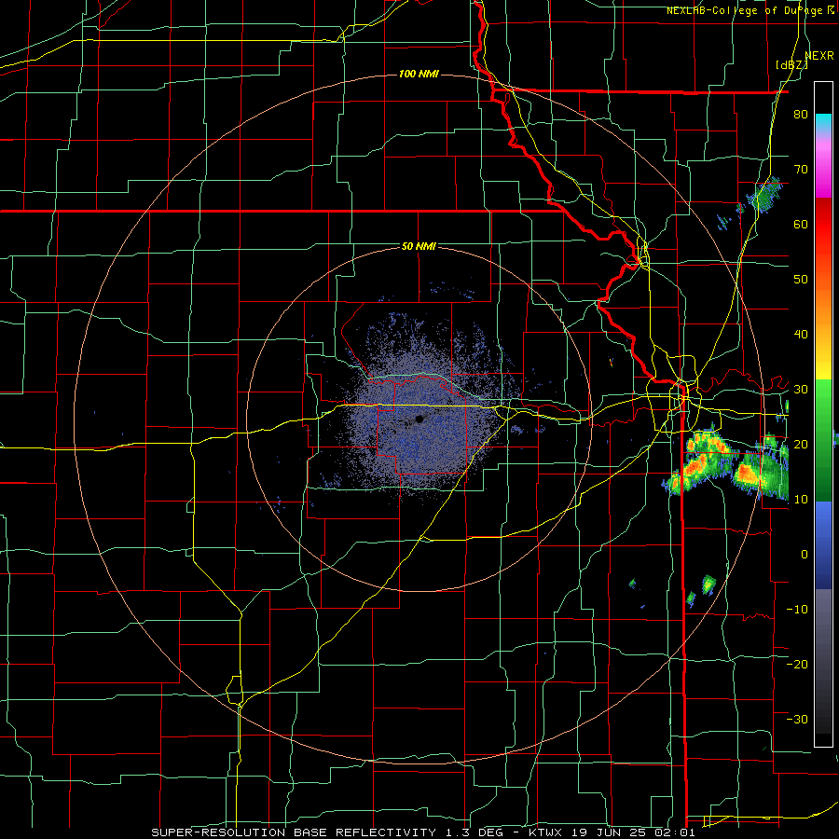Viewport: 839px width, 839px height.
Task: Click the green band of the color scale
Action: point(823,440)
